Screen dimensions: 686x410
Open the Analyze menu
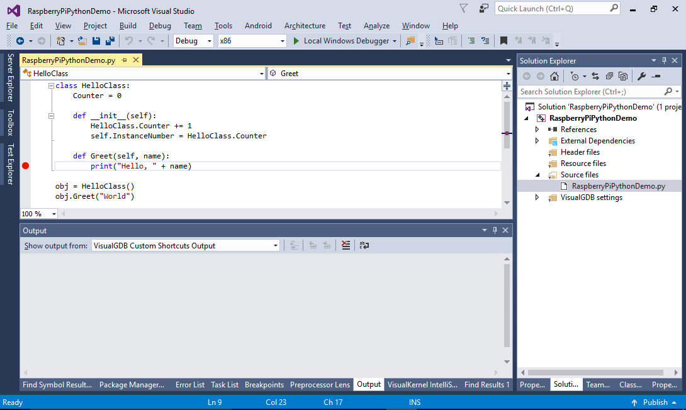(x=377, y=26)
